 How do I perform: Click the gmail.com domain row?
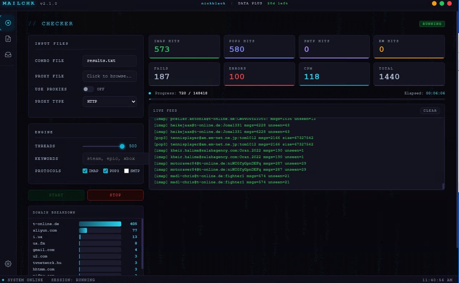tap(85, 250)
